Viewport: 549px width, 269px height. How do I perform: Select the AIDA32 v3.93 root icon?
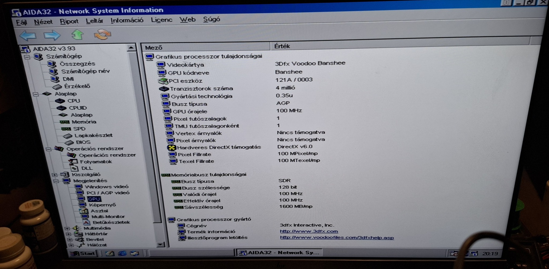coord(25,49)
